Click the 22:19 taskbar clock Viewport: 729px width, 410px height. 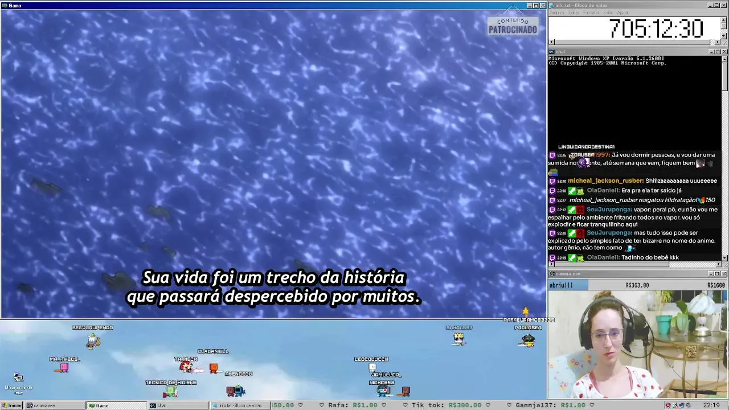711,405
